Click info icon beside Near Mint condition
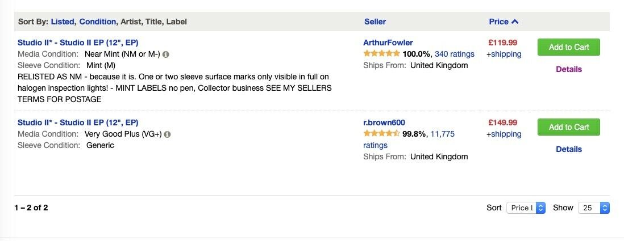 coord(165,54)
